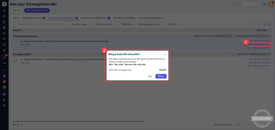The height and width of the screenshot is (130, 275).
Task: Open the Tất cả tab
Action: pos(16,18)
